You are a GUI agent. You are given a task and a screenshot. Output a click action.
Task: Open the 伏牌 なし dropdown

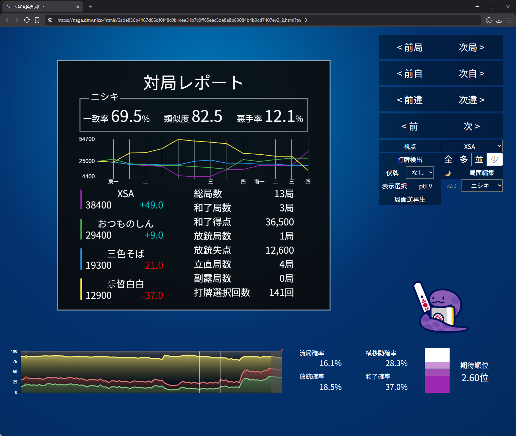coord(420,173)
